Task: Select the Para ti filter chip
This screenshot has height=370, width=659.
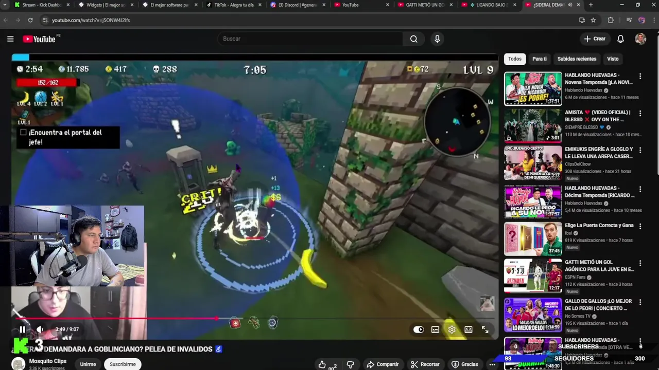Action: (540, 59)
